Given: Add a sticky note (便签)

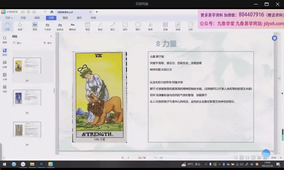Looking at the screenshot, I should coord(88,26).
